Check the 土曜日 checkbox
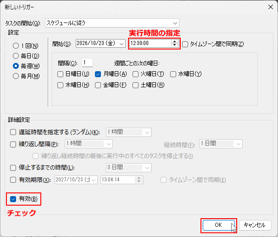The image size is (278, 237). pyautogui.click(x=135, y=85)
